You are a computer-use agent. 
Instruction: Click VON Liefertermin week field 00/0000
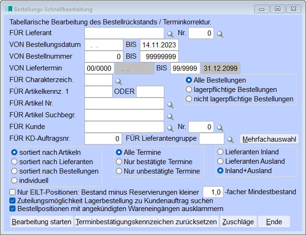(x=99, y=68)
